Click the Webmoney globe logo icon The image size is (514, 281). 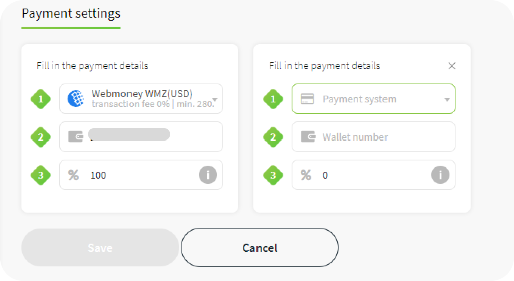pos(76,99)
